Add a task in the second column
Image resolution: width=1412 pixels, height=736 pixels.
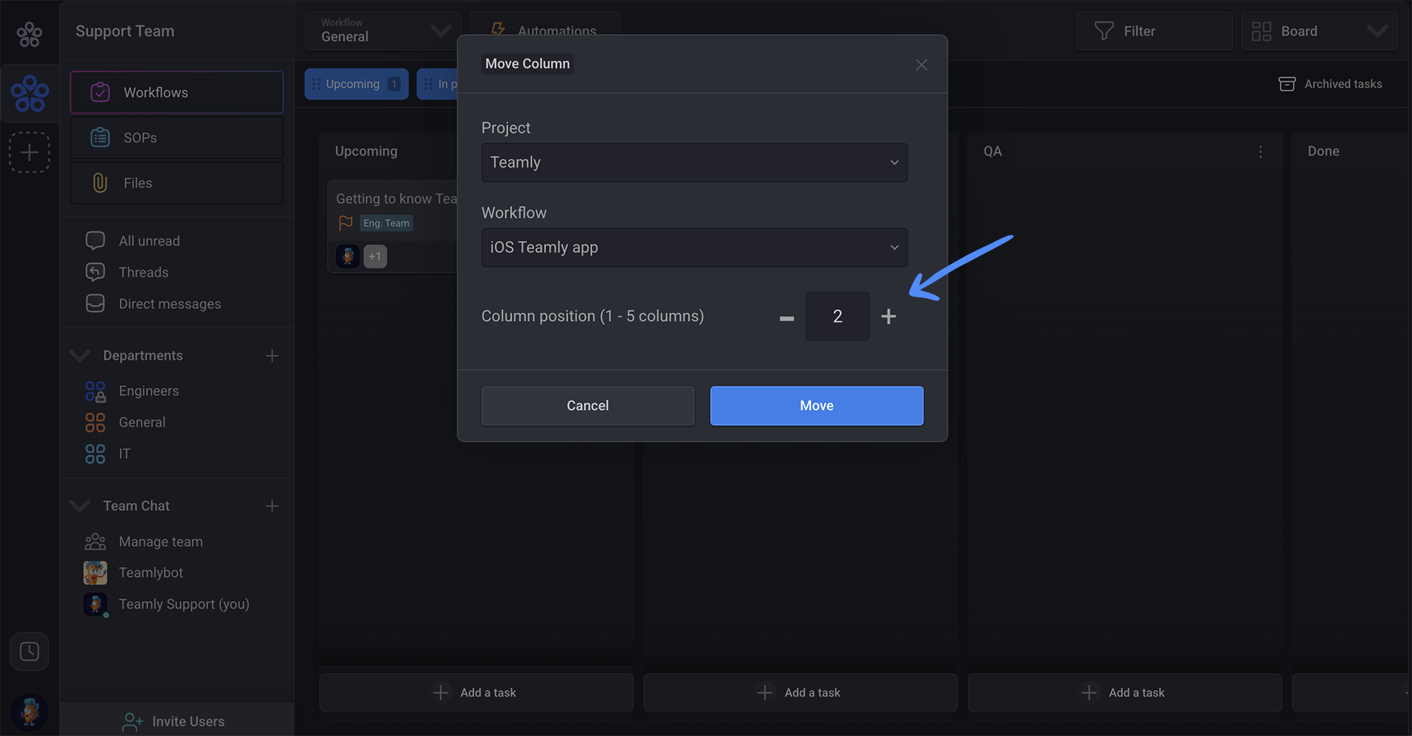tap(801, 692)
